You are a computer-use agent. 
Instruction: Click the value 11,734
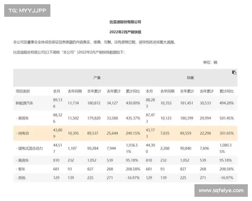[x=73, y=103]
